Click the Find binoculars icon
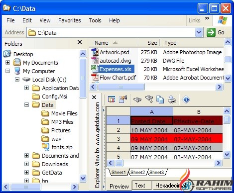 coord(137,99)
